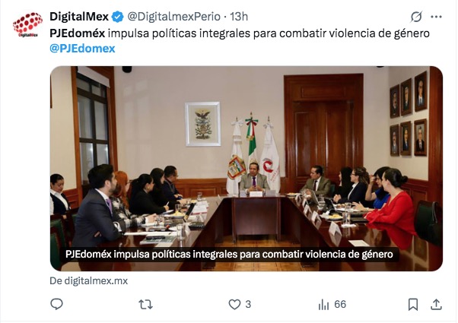Click the like count number 3
The height and width of the screenshot is (323, 458).
pyautogui.click(x=248, y=305)
